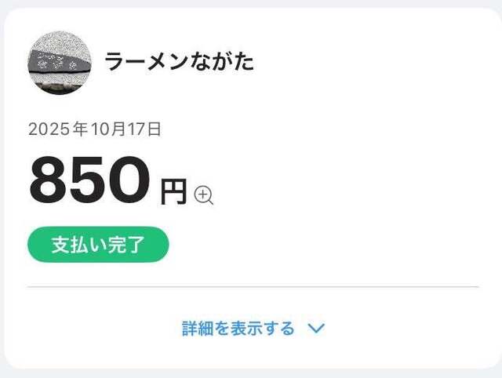Click the 円 currency symbol
Image resolution: width=502 pixels, height=378 pixels.
173,192
